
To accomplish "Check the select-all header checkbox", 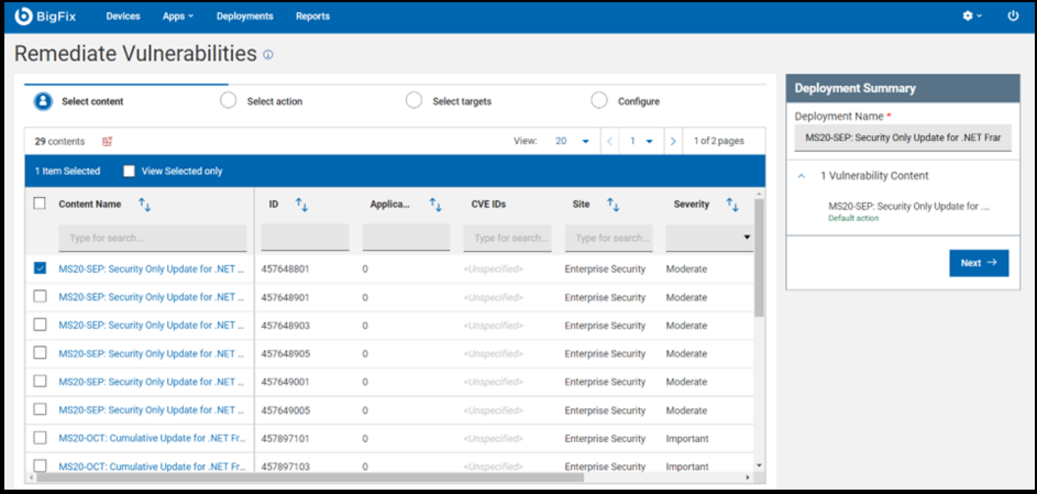I will pyautogui.click(x=40, y=204).
